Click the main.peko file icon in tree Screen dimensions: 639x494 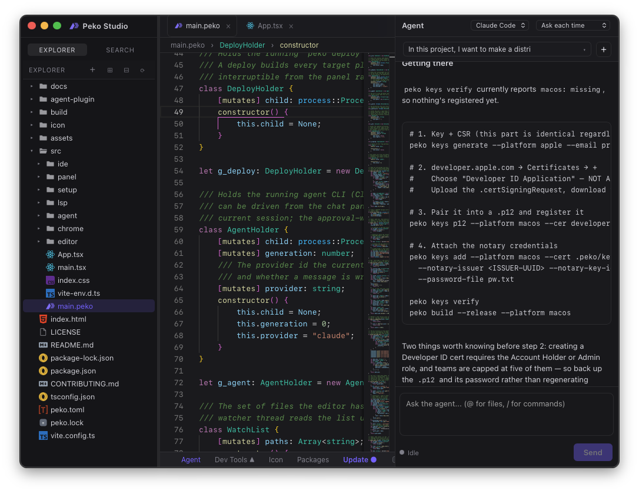pos(50,306)
